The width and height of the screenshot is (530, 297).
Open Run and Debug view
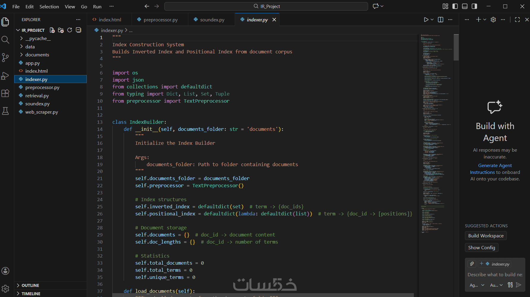[x=5, y=76]
